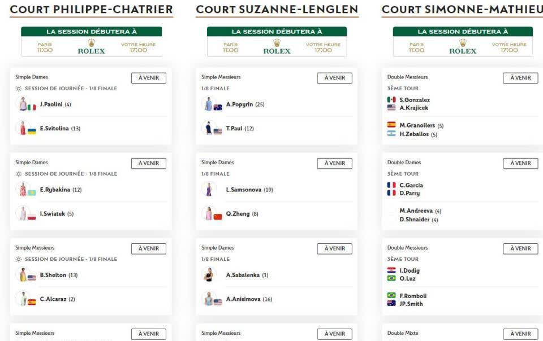
Task: Select player name I.Swiatek
Action: [52, 214]
